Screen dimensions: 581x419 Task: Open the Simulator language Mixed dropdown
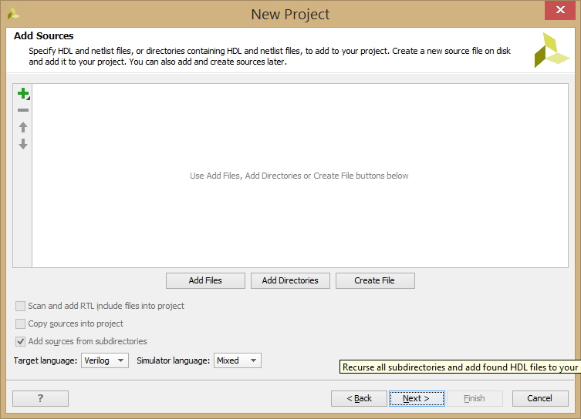pos(238,360)
